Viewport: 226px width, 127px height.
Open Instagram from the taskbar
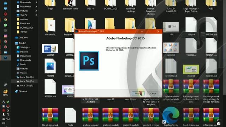pyautogui.click(x=6, y=36)
